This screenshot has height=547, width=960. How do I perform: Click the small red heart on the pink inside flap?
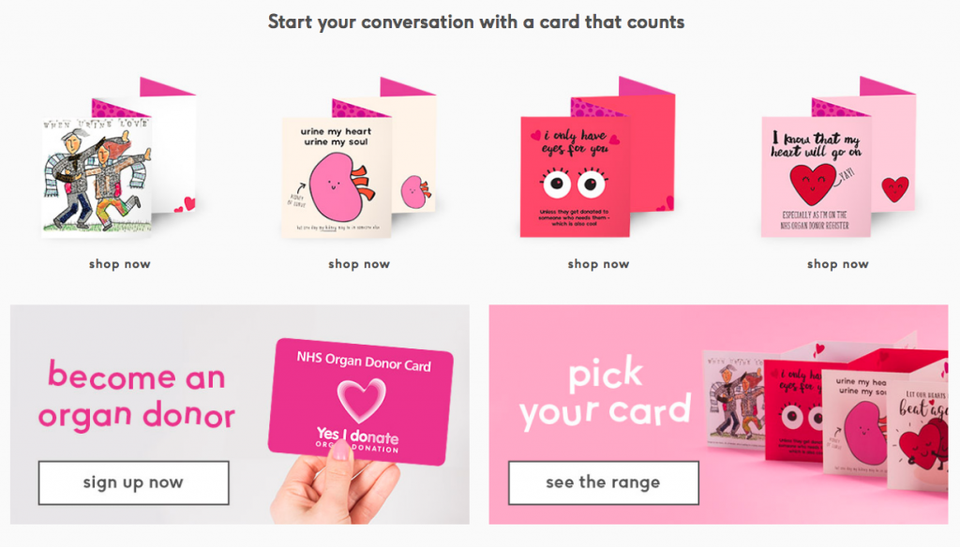pyautogui.click(x=895, y=190)
